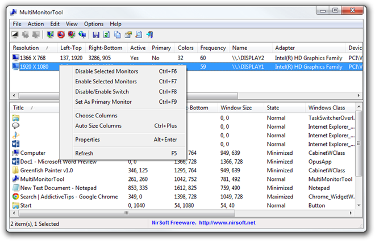Click the green arrows Refresh toolbar icon

(x=106, y=35)
